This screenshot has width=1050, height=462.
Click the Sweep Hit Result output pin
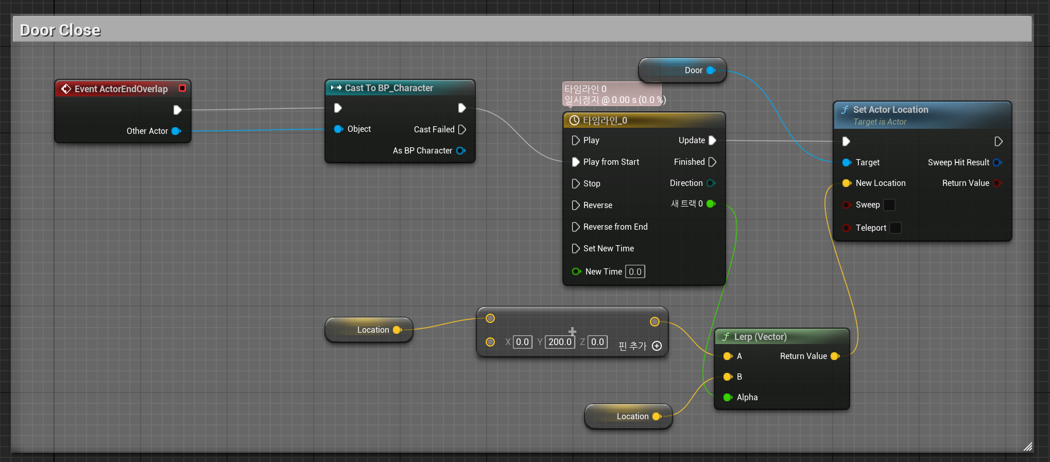pos(997,162)
